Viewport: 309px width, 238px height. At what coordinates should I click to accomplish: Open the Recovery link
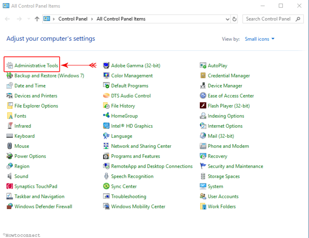[x=217, y=156]
